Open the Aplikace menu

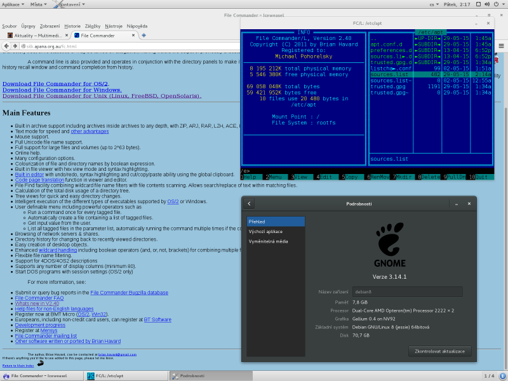tap(11, 4)
